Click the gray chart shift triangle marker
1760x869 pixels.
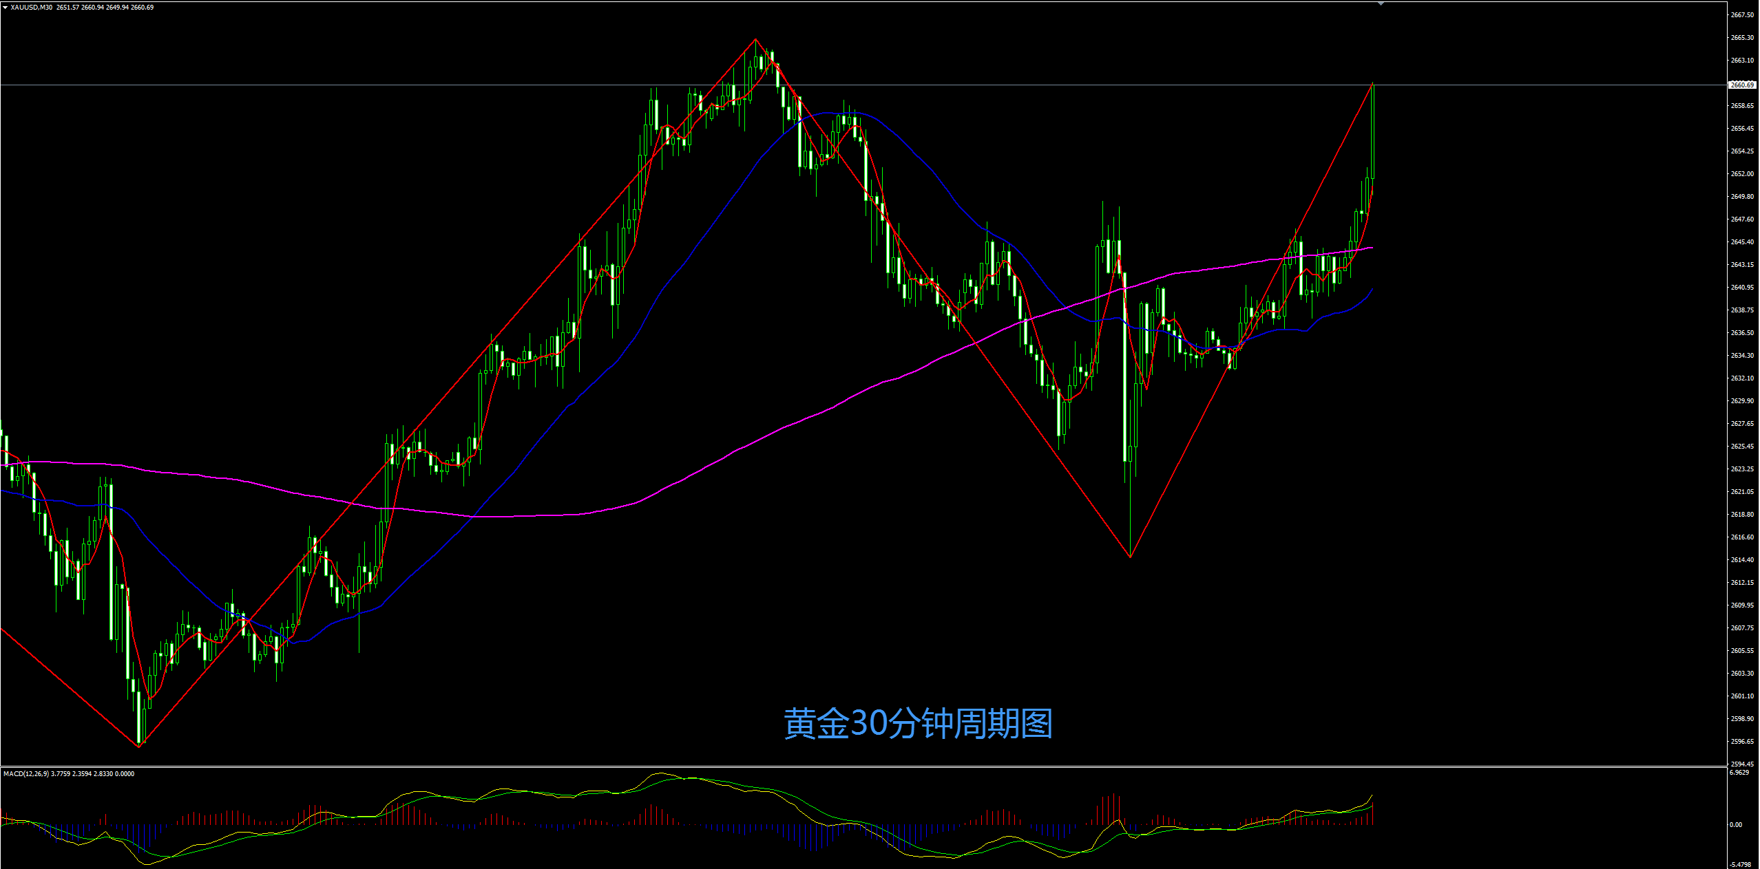(x=1381, y=4)
